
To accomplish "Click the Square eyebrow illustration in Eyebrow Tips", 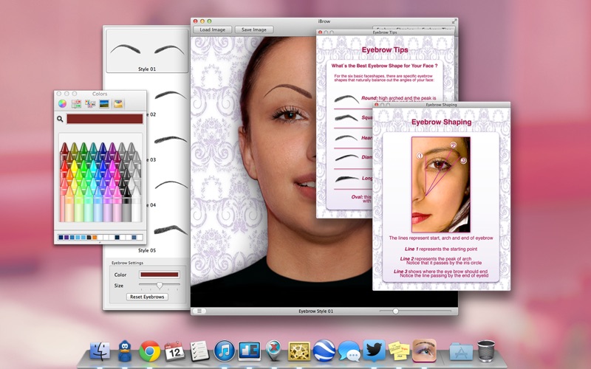I will pos(346,118).
